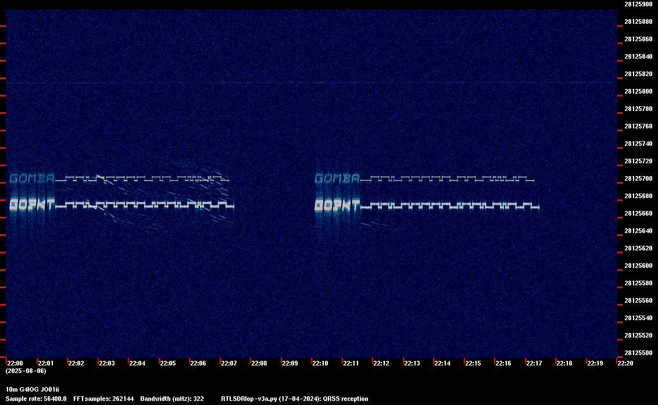Select the 28125880 frequency label
This screenshot has width=658, height=405.
tap(639, 22)
